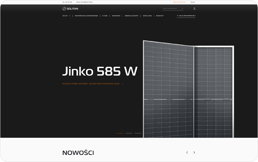
Task: Click the construction calculator tool icon
Action: coord(178,16)
